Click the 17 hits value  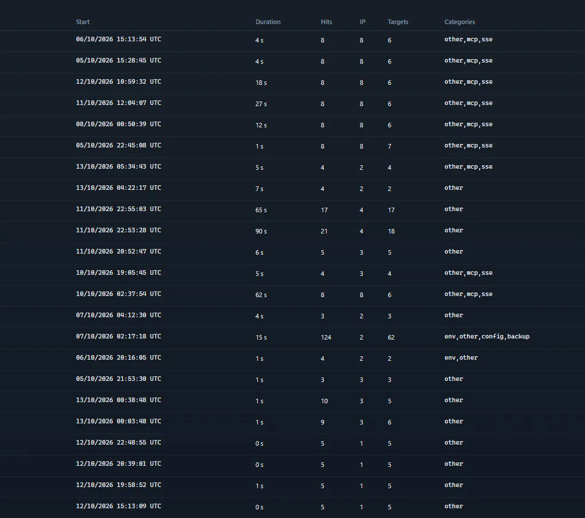tap(324, 211)
